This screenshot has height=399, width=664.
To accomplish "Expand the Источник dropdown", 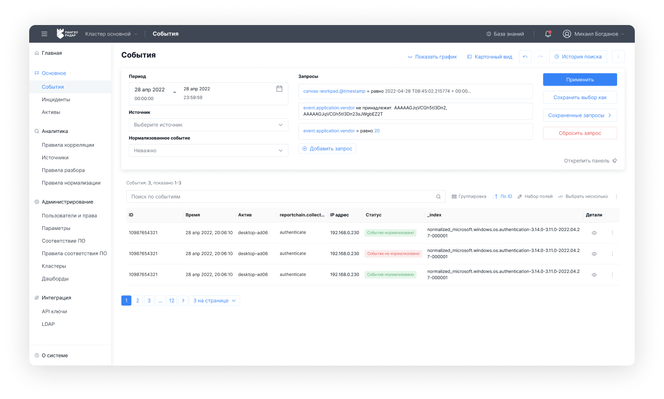I will [208, 125].
